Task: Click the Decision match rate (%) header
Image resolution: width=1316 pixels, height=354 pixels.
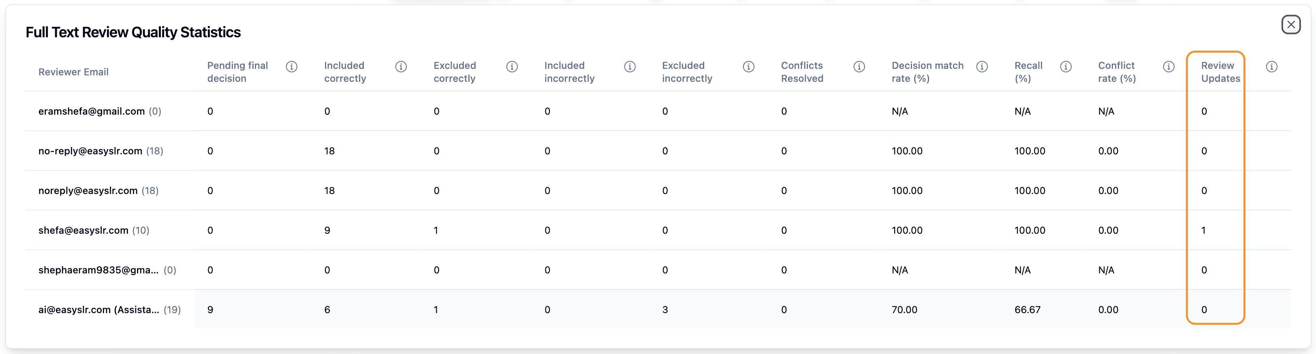Action: tap(927, 72)
